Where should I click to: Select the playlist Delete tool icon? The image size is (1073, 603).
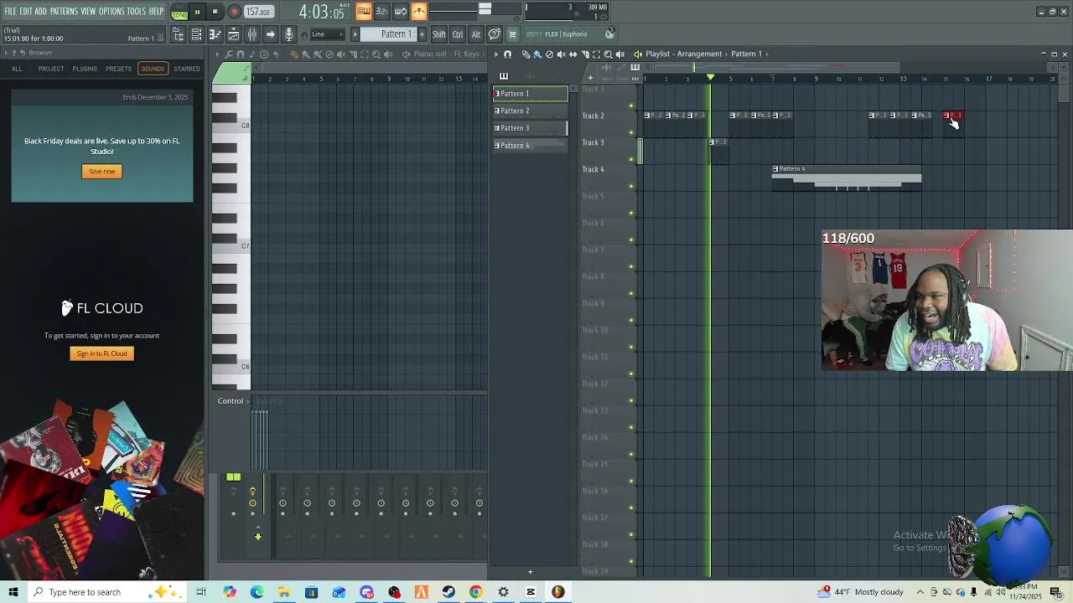[549, 54]
